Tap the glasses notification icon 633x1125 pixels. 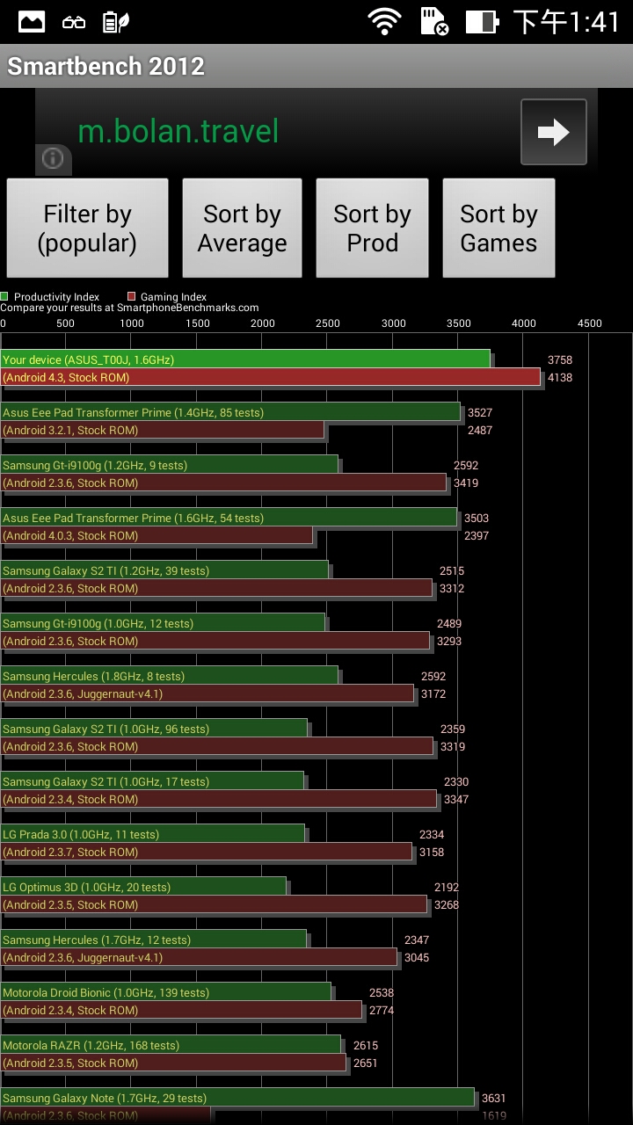click(74, 23)
